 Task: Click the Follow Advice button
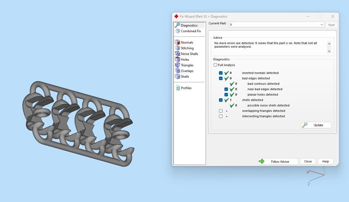point(278,161)
